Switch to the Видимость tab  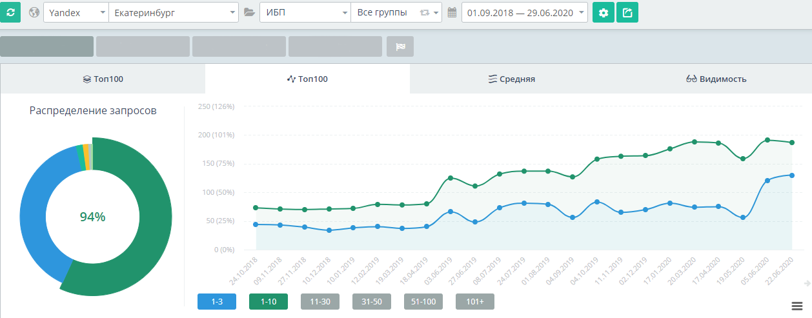(x=716, y=79)
